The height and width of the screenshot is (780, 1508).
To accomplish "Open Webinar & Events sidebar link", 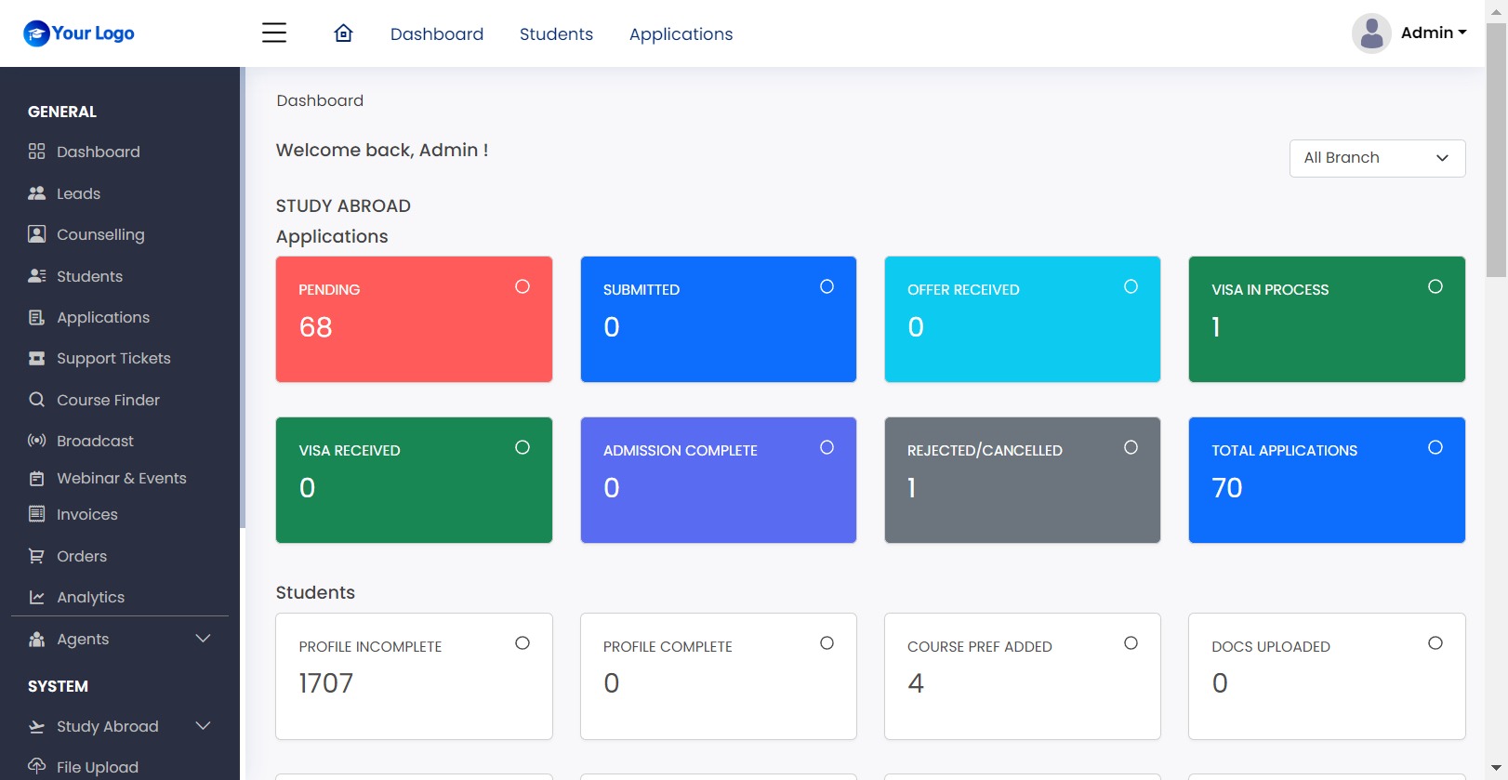I will pos(122,478).
